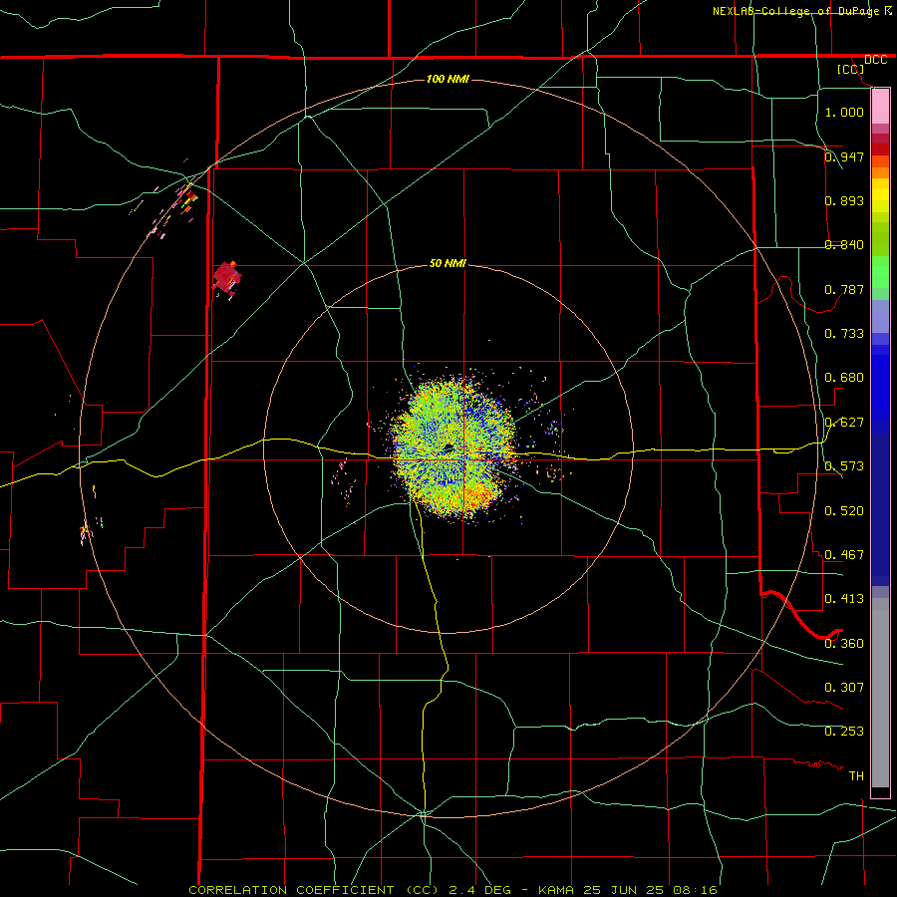Pick the bright green segment of the color bar
The height and width of the screenshot is (897, 897).
point(880,272)
